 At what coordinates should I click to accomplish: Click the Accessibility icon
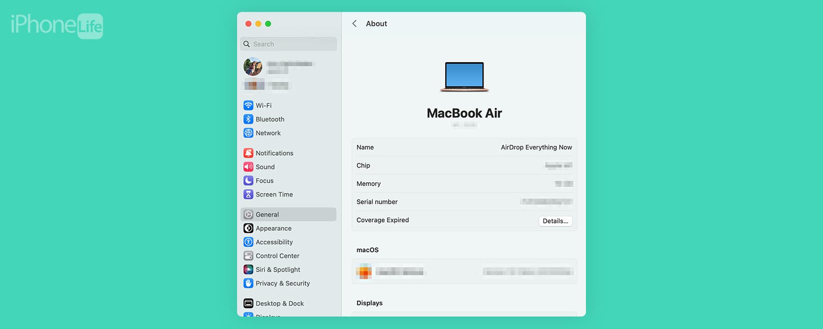pos(248,242)
